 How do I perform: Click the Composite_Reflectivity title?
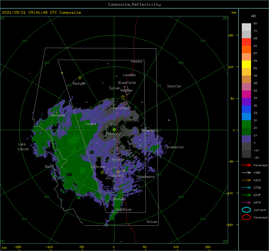134,4
